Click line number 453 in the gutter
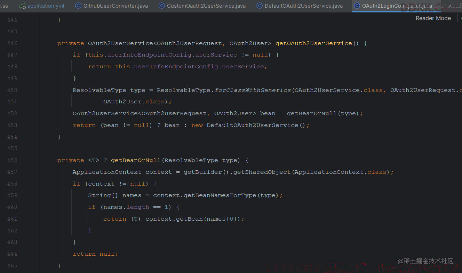 tap(12, 125)
